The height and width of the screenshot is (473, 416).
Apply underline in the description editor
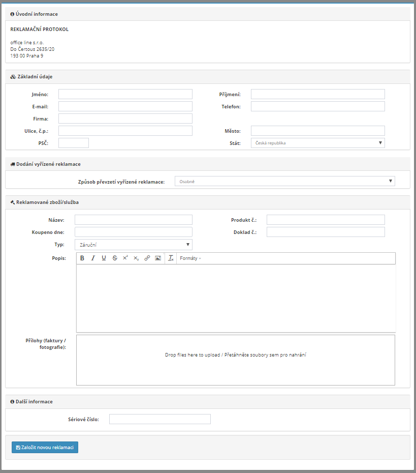click(104, 258)
